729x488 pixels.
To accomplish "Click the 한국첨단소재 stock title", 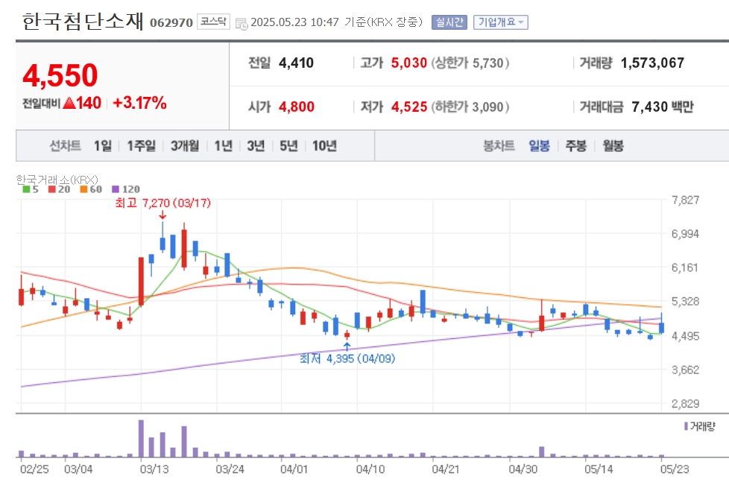I will (83, 22).
